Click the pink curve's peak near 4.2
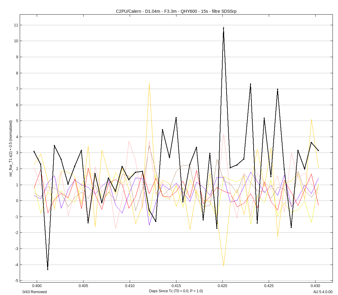The width and height of the screenshot is (338, 295). point(224,134)
